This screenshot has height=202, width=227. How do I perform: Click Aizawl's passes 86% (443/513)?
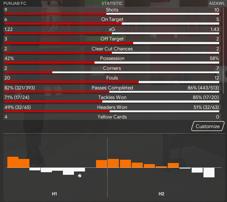[203, 88]
